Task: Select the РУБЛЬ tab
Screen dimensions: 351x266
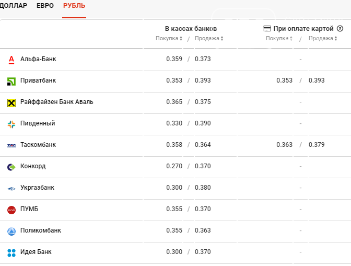Action: 74,6
